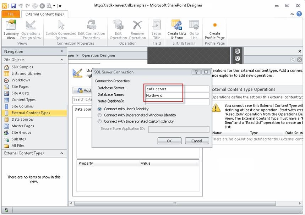Screen dimensions: 305x215
Task: Click the Value column header
Action: click(169, 164)
